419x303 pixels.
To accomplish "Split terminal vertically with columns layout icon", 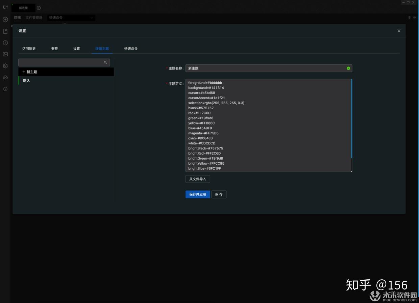I will pyautogui.click(x=410, y=18).
